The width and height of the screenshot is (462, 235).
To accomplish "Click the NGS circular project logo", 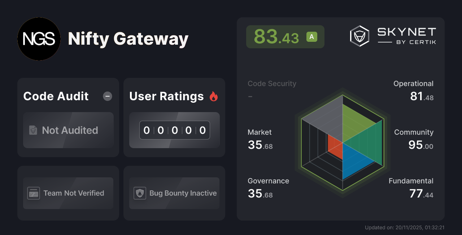I will (39, 39).
